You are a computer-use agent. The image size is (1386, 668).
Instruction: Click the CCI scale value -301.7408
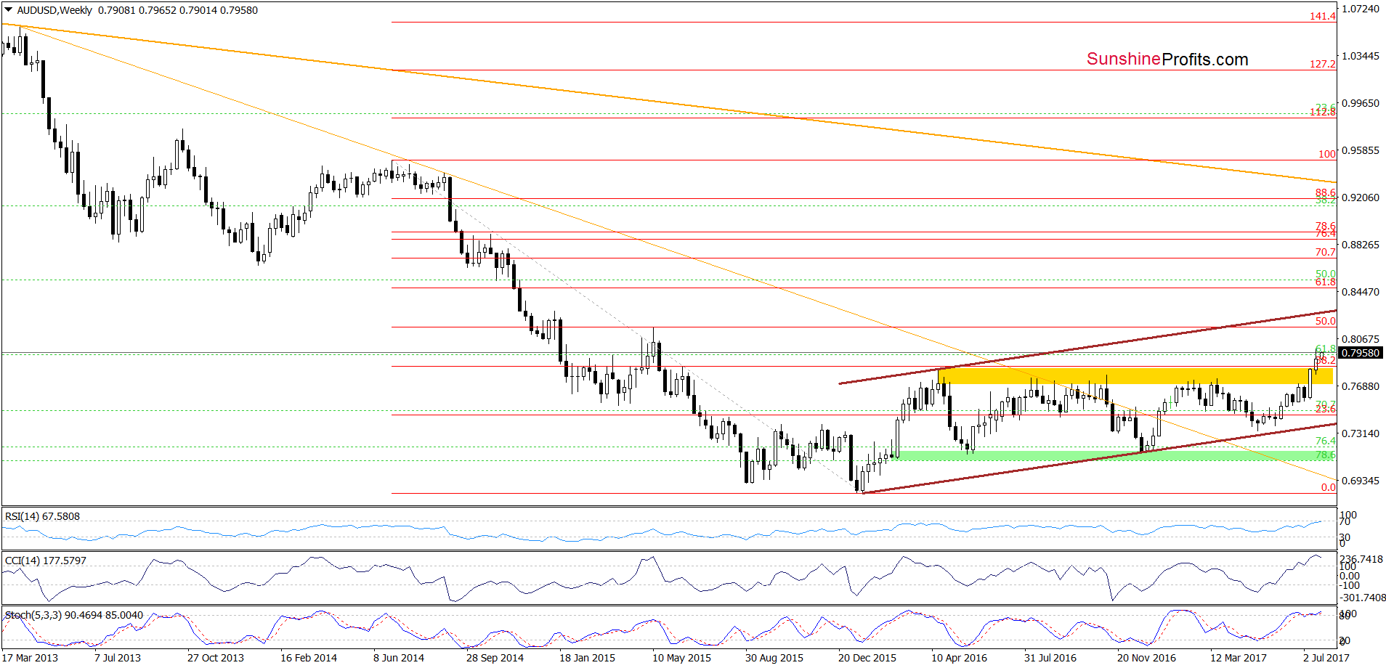pyautogui.click(x=1363, y=598)
